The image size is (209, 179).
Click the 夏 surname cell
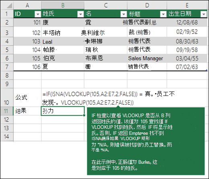click(63, 67)
